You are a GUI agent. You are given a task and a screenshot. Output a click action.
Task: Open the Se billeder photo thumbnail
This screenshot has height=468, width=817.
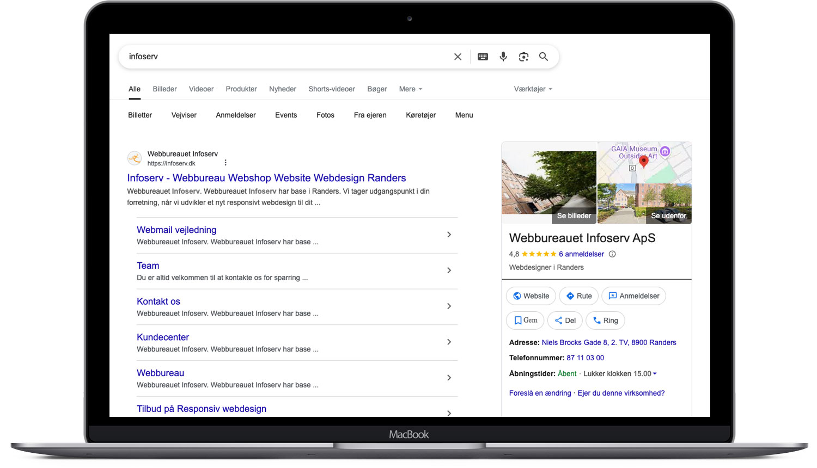click(x=549, y=183)
